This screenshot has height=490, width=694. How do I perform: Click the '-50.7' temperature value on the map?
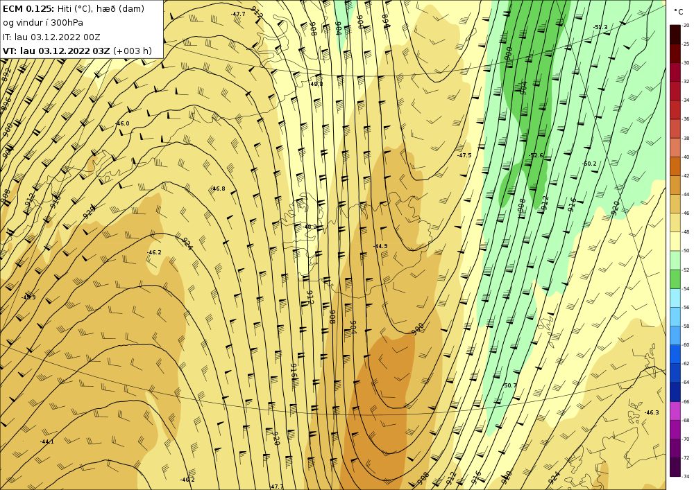(509, 385)
